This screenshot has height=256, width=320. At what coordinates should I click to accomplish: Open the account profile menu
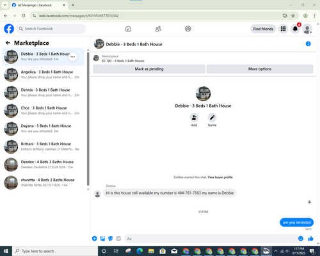coord(307,29)
